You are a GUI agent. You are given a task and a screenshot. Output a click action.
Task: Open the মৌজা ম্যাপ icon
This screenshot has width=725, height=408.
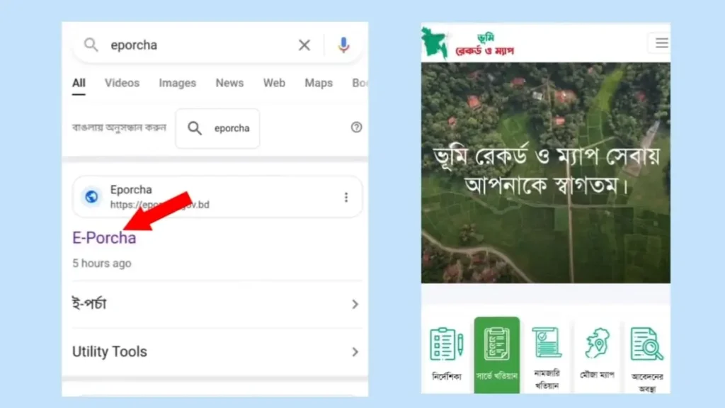[x=597, y=352]
